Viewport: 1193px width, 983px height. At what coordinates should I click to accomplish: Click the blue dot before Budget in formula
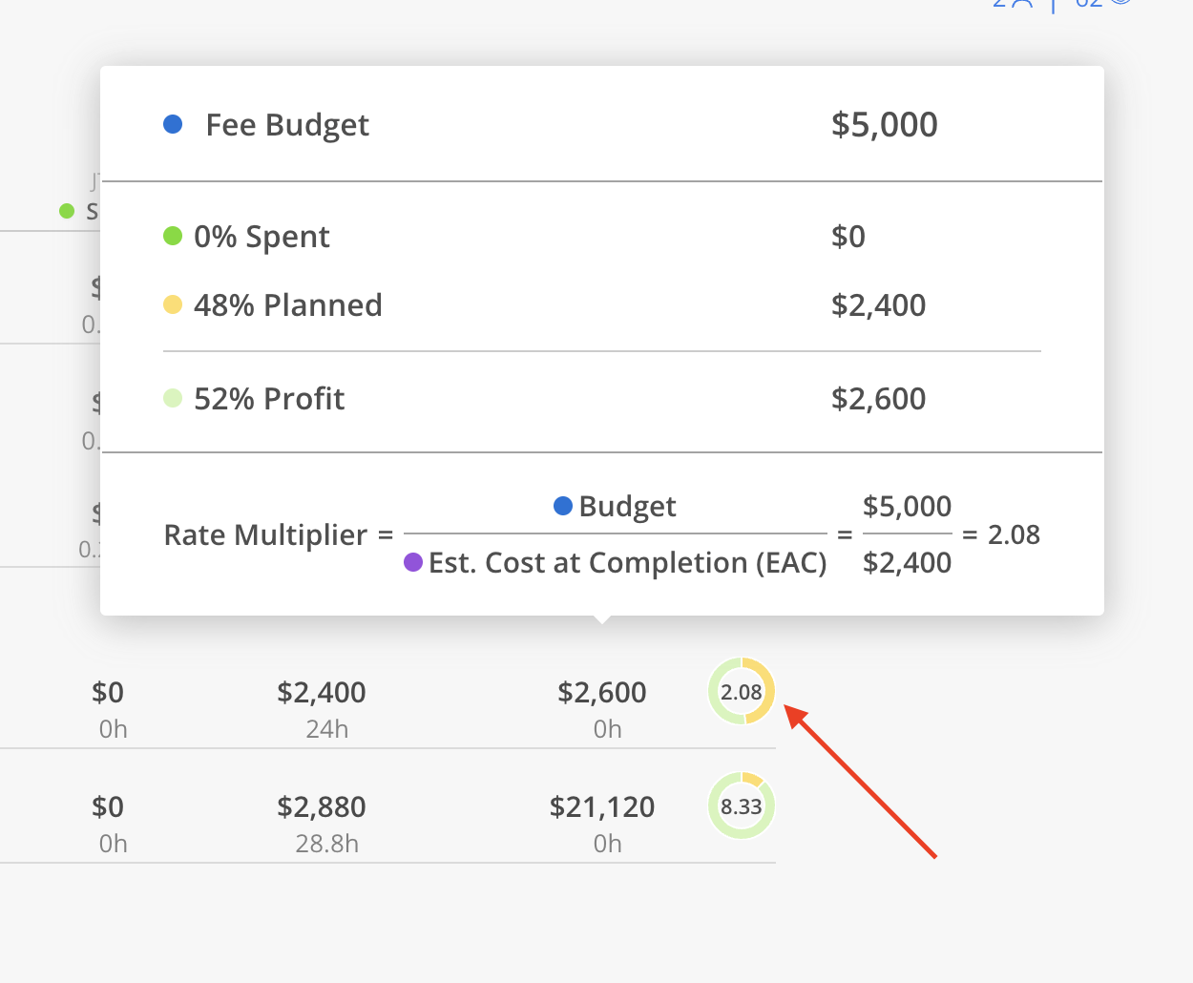click(563, 506)
